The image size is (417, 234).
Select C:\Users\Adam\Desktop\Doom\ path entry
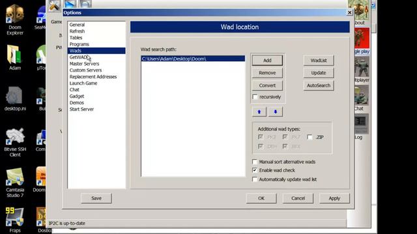pyautogui.click(x=193, y=58)
